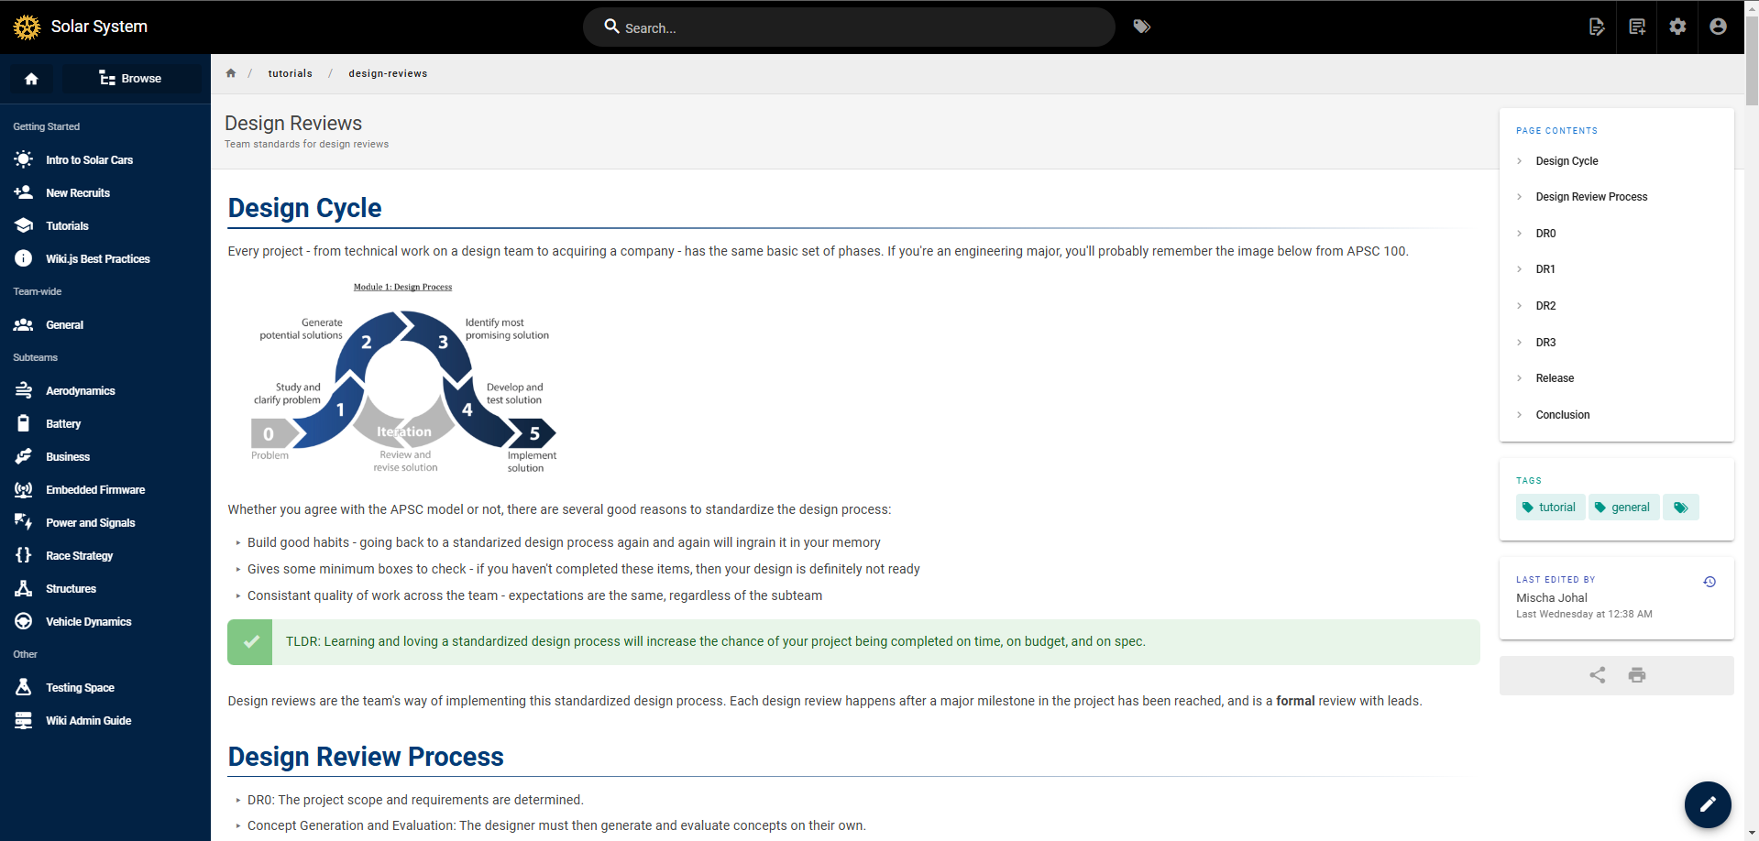Expand Design Cycle in page contents
The height and width of the screenshot is (841, 1759).
[x=1566, y=161]
